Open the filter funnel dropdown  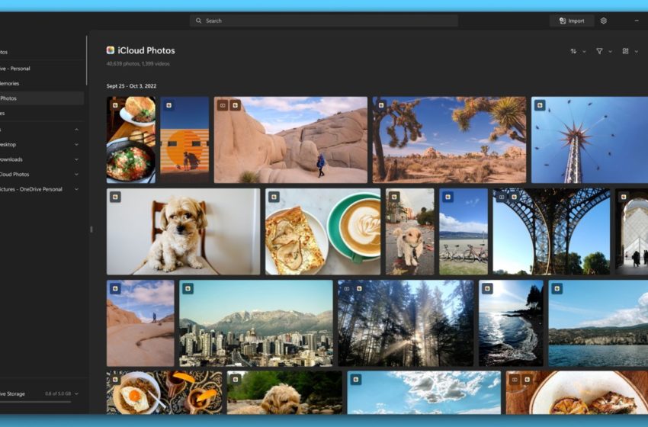pyautogui.click(x=602, y=51)
